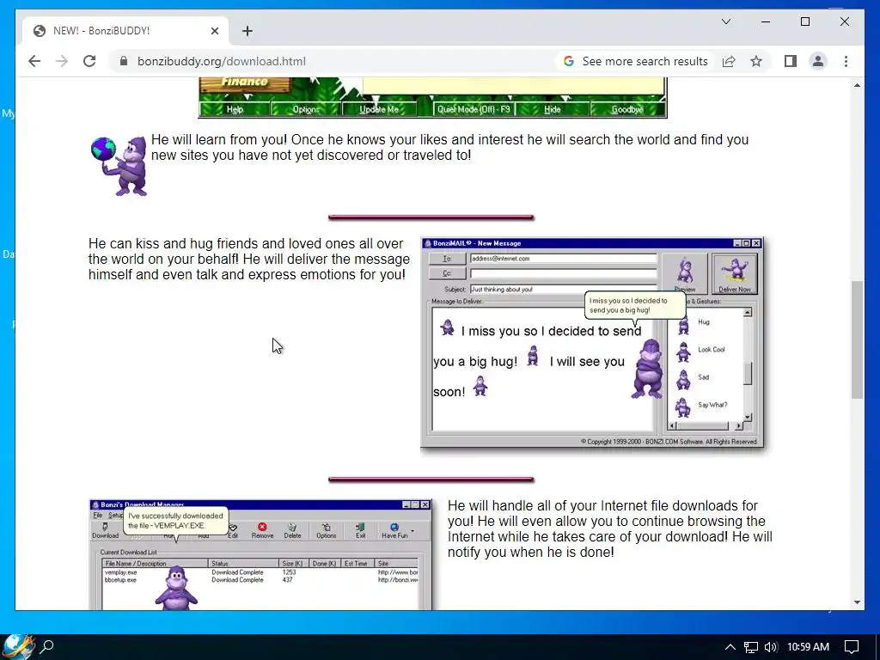Open the clock showing 10:59 AM

808,647
